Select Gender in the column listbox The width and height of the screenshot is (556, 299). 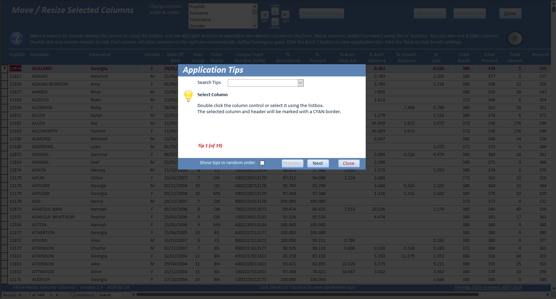coord(221,26)
